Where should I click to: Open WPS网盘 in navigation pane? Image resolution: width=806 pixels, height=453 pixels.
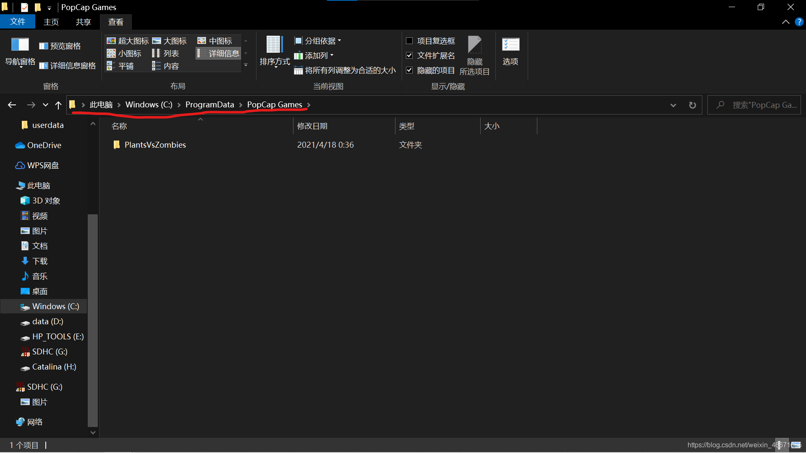point(37,165)
